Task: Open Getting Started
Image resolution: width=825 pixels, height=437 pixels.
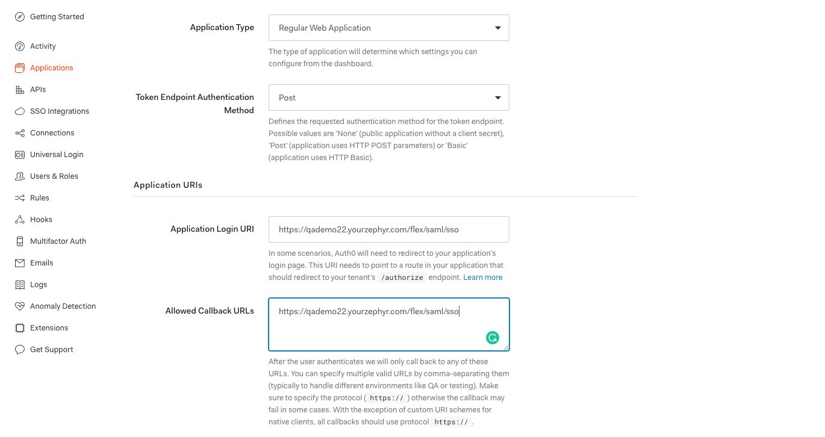Action: tap(57, 16)
